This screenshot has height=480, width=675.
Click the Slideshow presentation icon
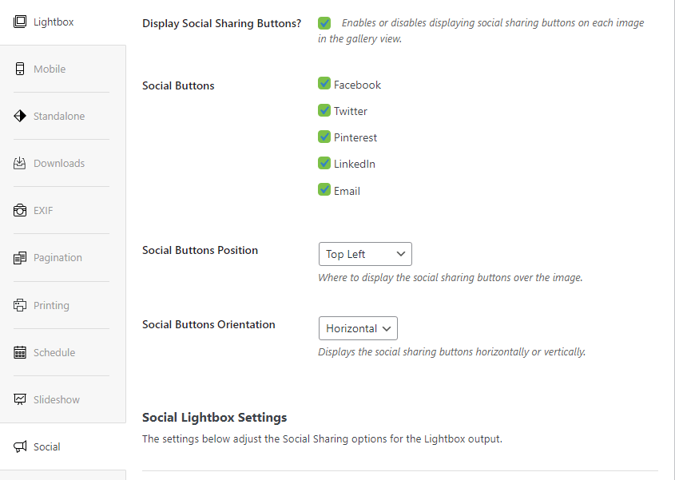click(x=20, y=399)
